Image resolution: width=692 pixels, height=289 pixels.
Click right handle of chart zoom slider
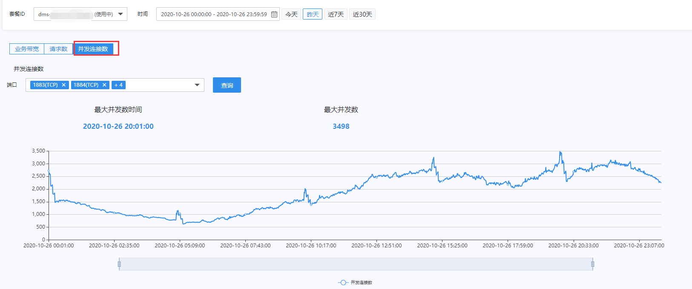(592, 264)
